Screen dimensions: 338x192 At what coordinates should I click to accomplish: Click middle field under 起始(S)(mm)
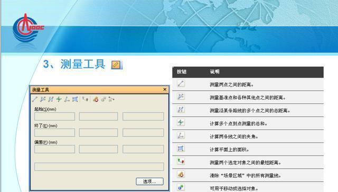pyautogui.click(x=98, y=117)
